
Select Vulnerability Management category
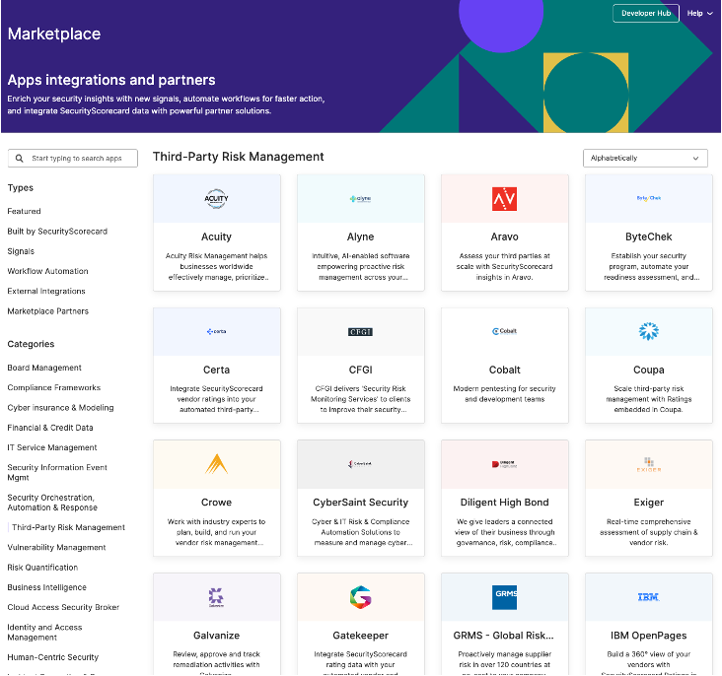(x=56, y=547)
